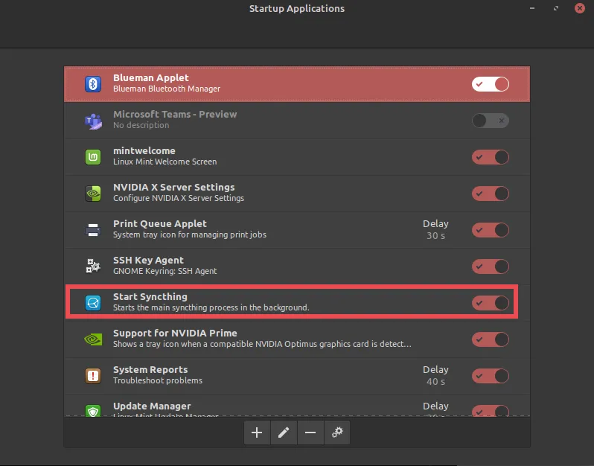Viewport: 594px width, 466px height.
Task: Select the Support for NVIDIA Prime row
Action: tap(261, 339)
